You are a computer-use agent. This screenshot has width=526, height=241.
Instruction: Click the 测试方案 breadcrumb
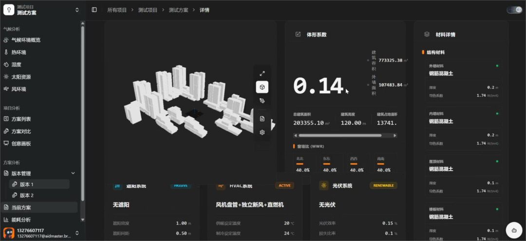pyautogui.click(x=178, y=10)
